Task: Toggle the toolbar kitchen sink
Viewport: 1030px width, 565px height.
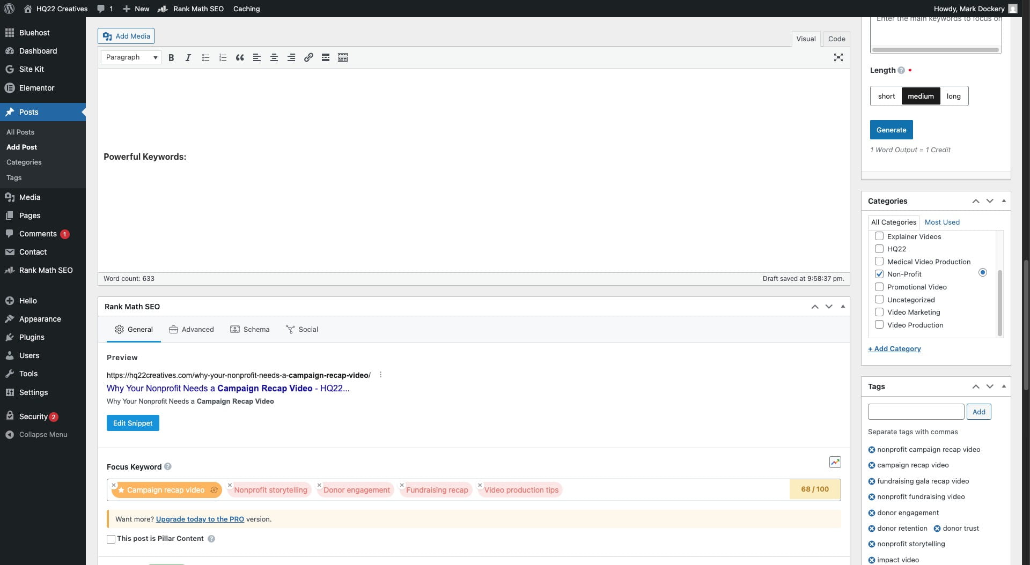Action: coord(343,57)
